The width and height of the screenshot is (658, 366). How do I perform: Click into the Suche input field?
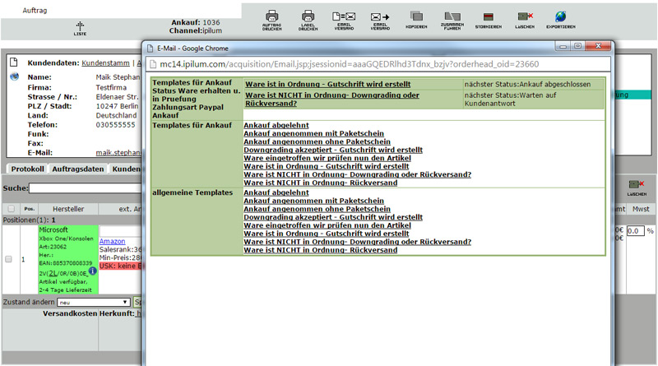tap(86, 188)
